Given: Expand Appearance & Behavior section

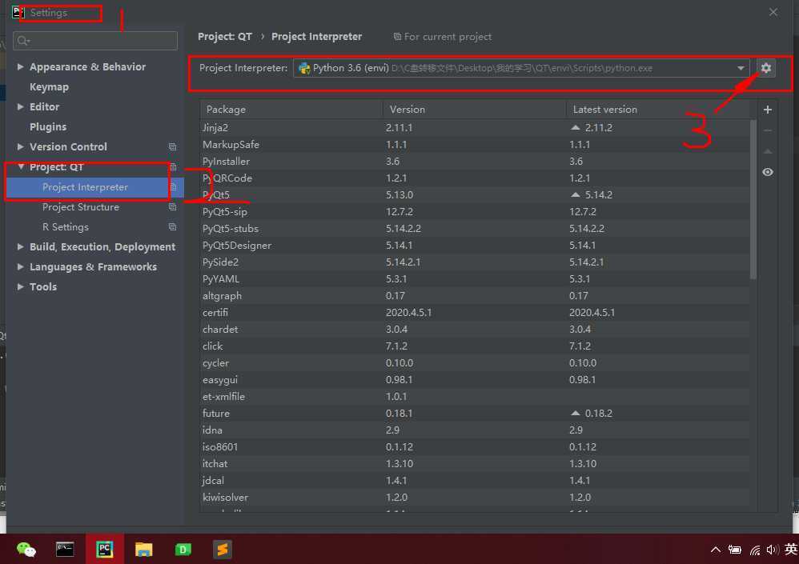Looking at the screenshot, I should point(20,66).
